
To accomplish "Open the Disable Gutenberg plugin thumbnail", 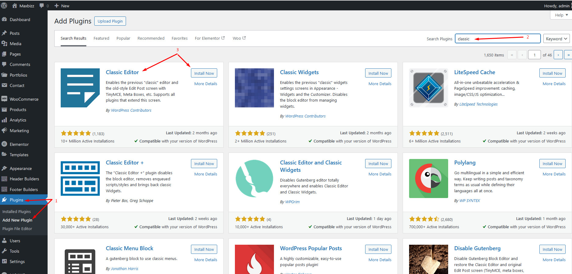I will (x=429, y=259).
